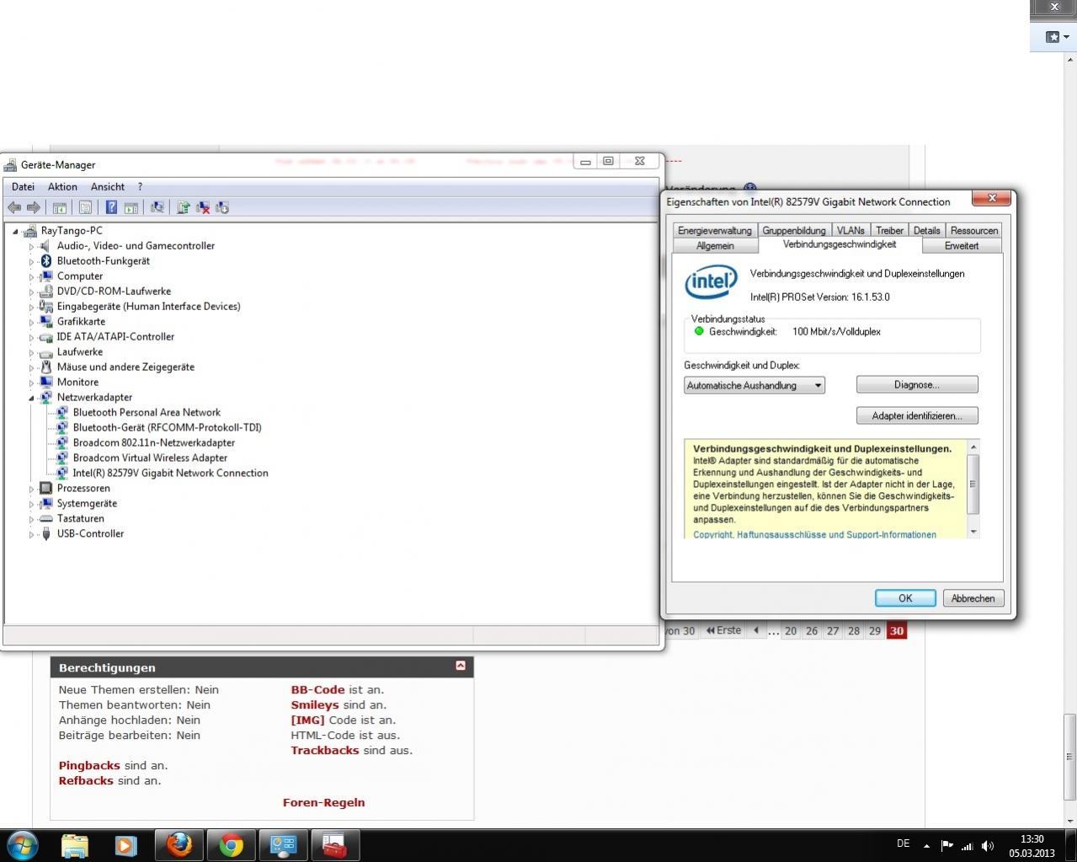This screenshot has height=862, width=1077.
Task: Select Intel(R) 82579V Gigabit Network Connection
Action: pos(171,473)
